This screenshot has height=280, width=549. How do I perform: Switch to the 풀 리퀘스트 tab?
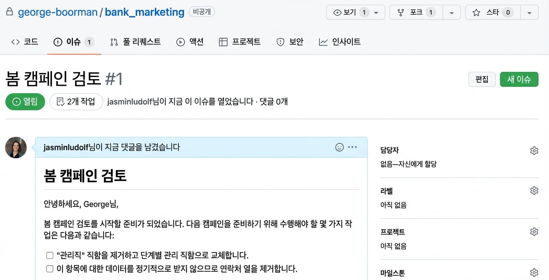pos(135,42)
